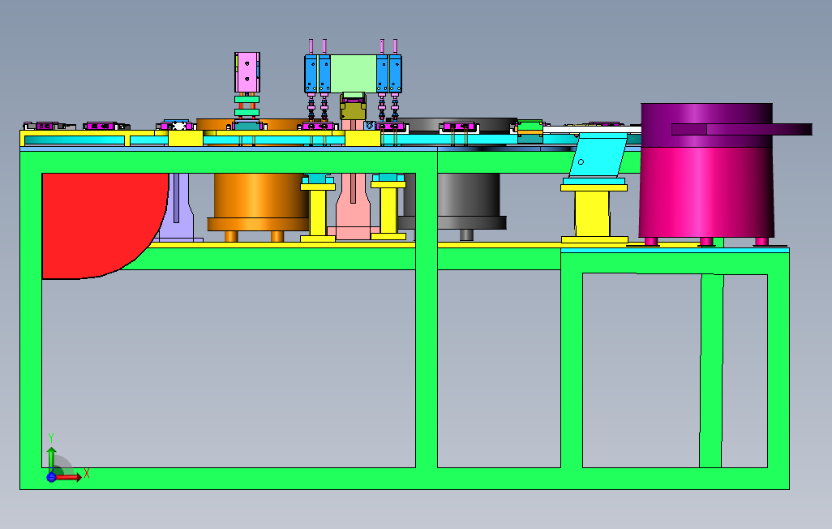Select the magenta vibratory bowl feeder body
The width and height of the screenshot is (832, 529).
tap(705, 192)
